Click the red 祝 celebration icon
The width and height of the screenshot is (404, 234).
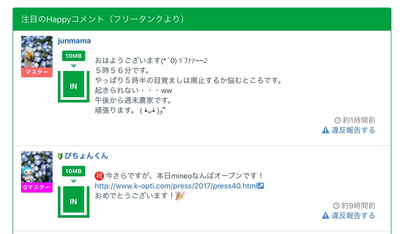coord(99,176)
